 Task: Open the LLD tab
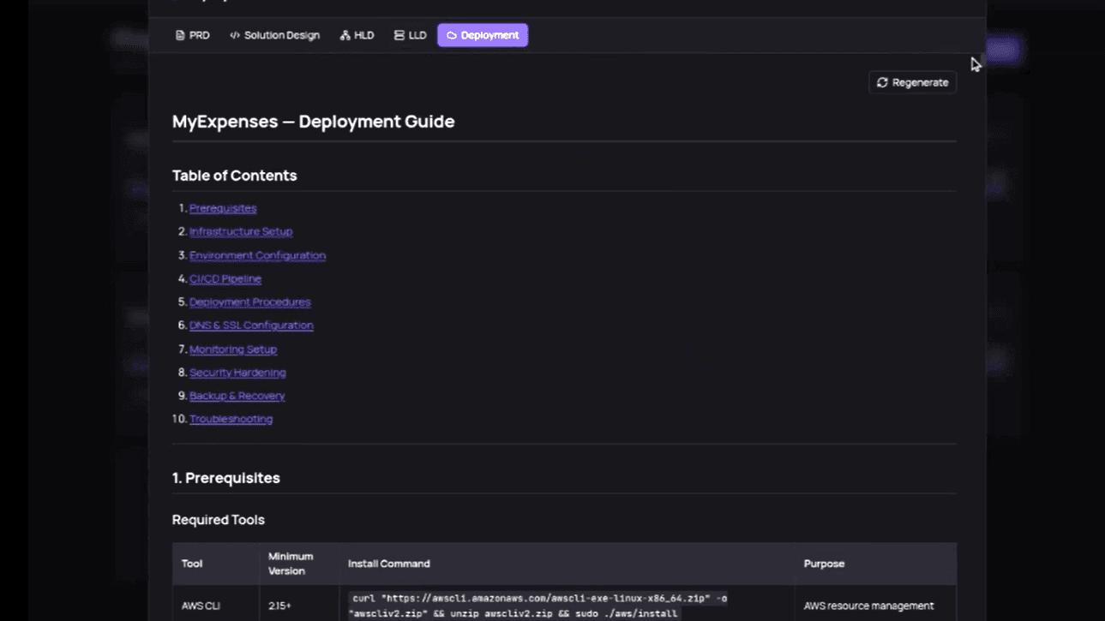tap(410, 35)
